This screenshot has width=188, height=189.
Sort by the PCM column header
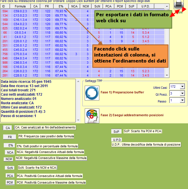coord(120,6)
